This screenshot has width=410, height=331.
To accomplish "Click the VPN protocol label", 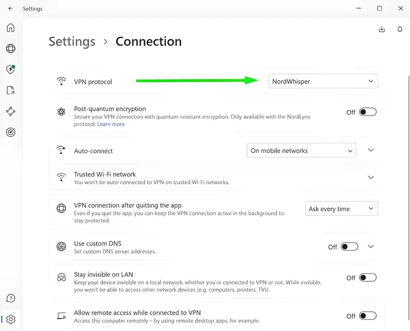I will (x=93, y=82).
